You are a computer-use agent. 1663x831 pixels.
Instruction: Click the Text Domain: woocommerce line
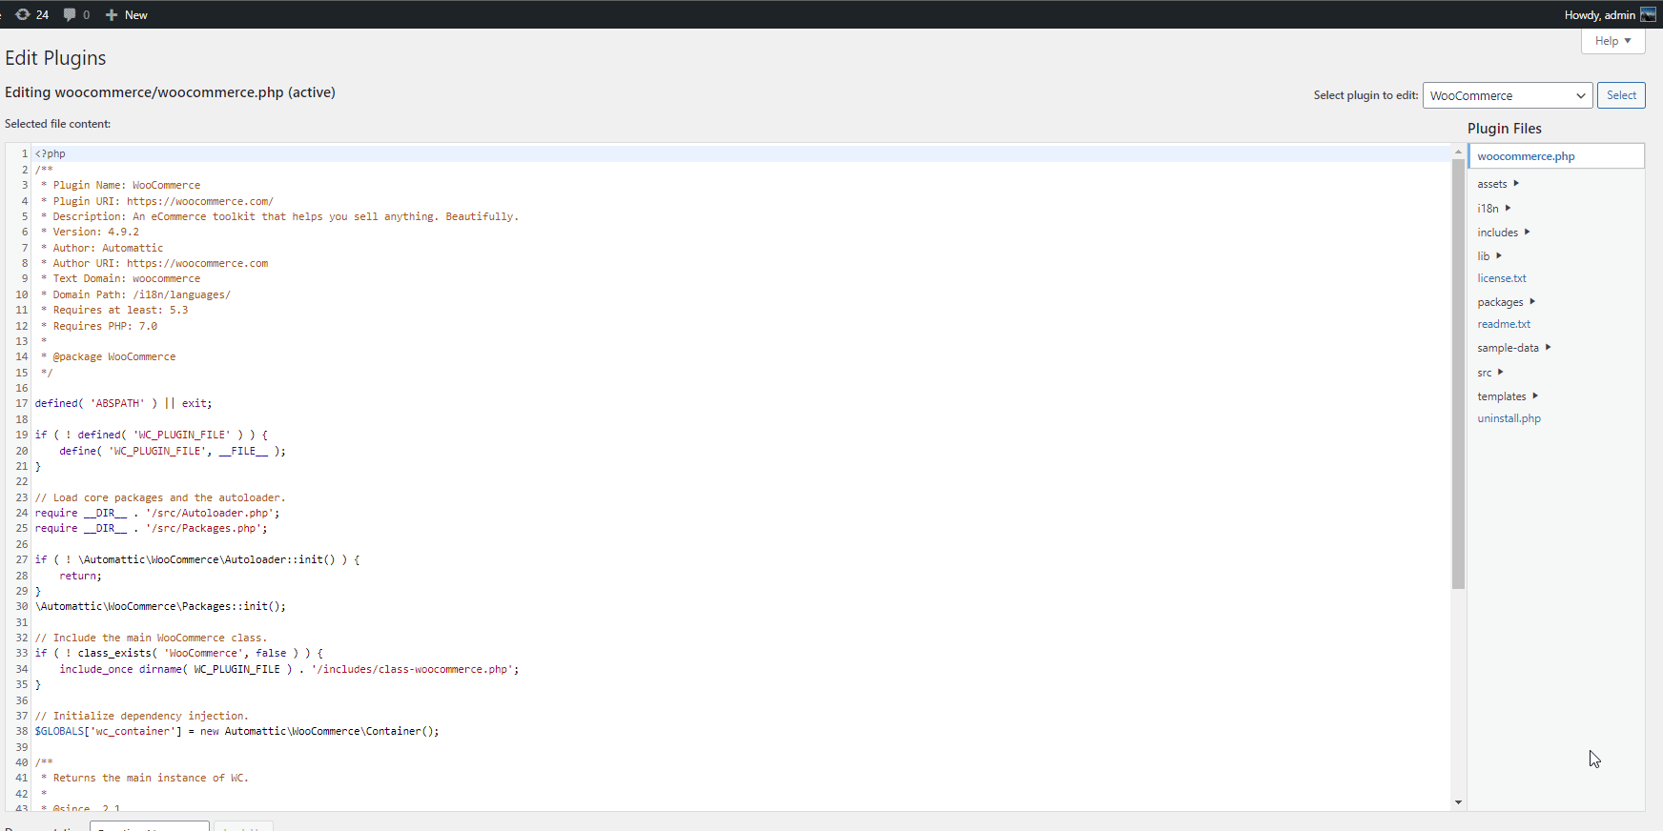120,278
